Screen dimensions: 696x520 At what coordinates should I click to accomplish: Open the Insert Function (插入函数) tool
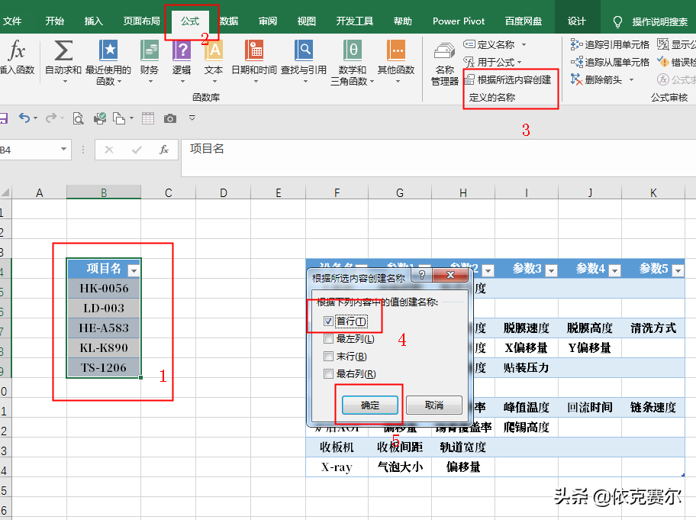coord(16,57)
